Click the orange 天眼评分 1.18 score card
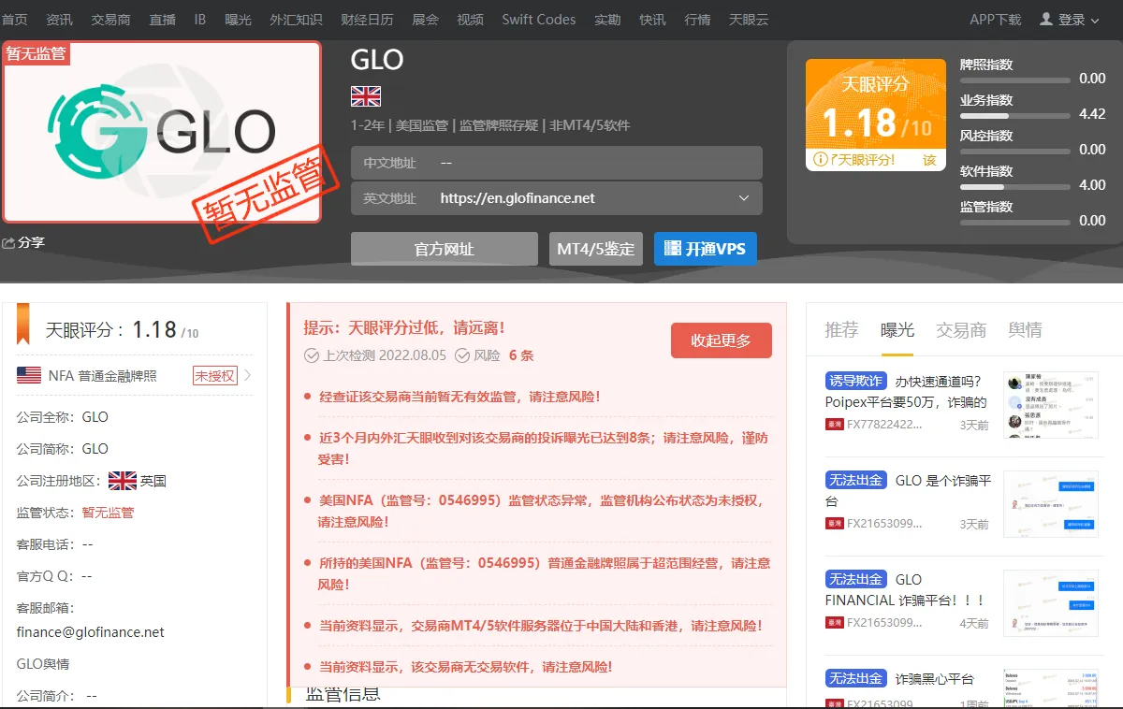The width and height of the screenshot is (1123, 709). tap(876, 114)
